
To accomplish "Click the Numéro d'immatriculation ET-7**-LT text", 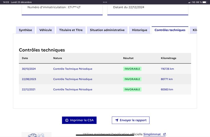I will (x=54, y=7).
